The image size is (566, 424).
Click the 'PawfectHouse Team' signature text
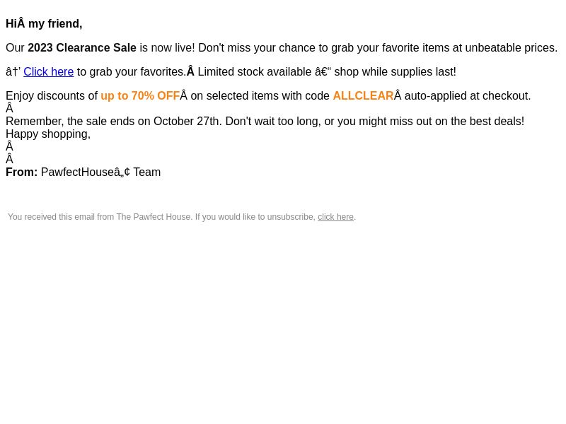[100, 172]
